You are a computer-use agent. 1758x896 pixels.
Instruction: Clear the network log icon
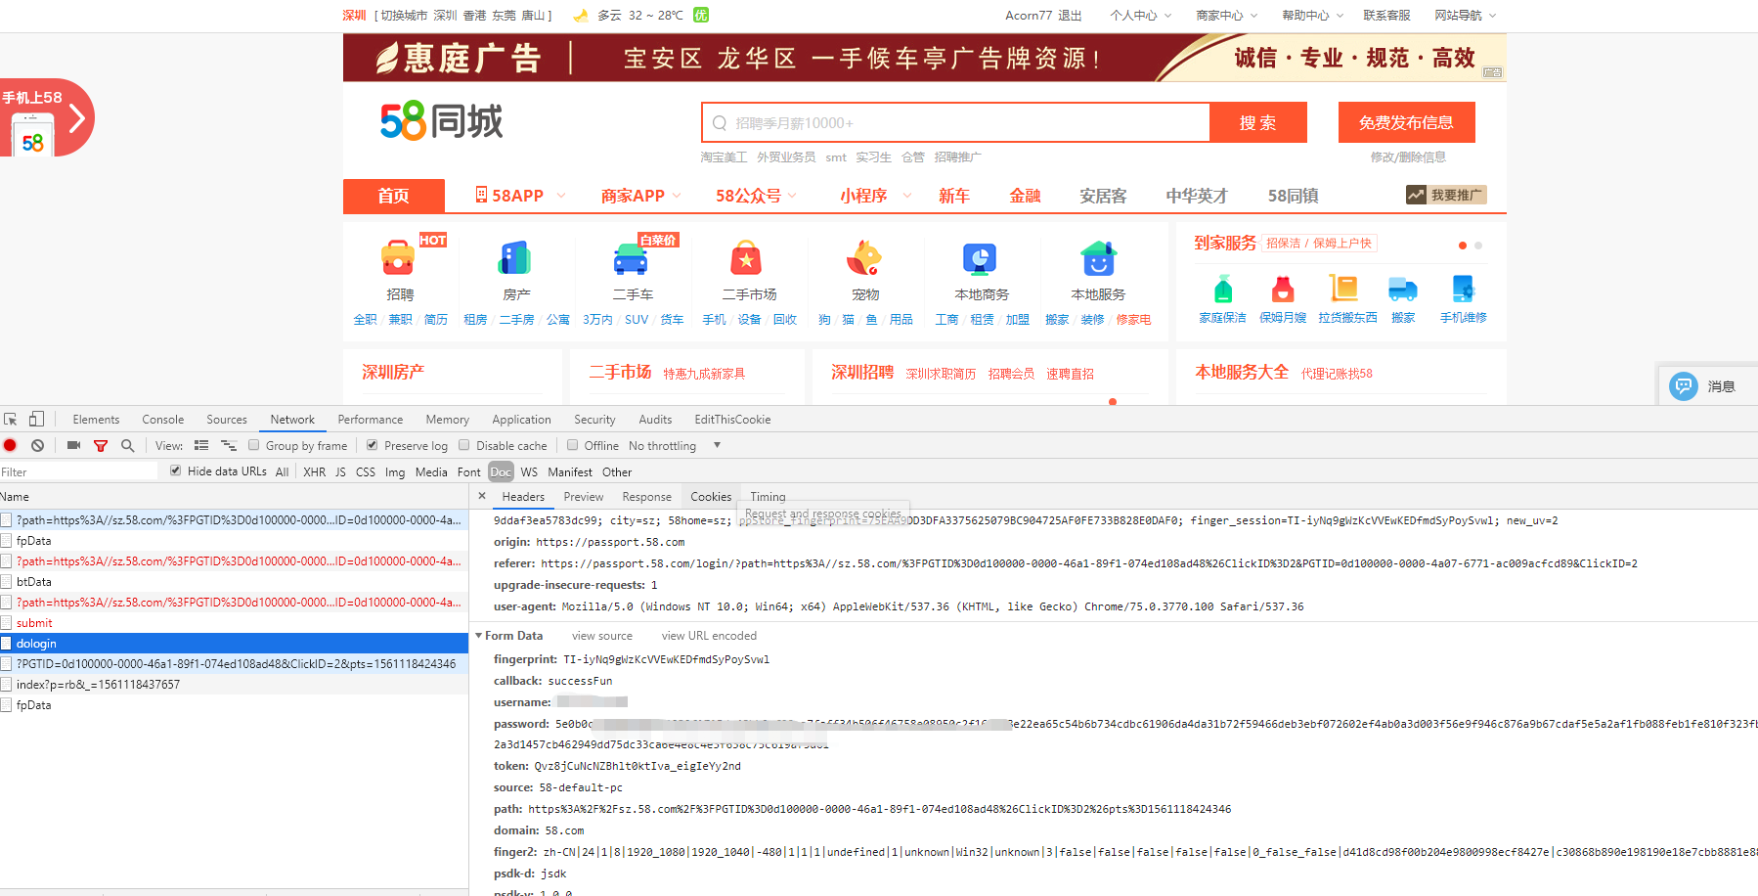tap(37, 445)
